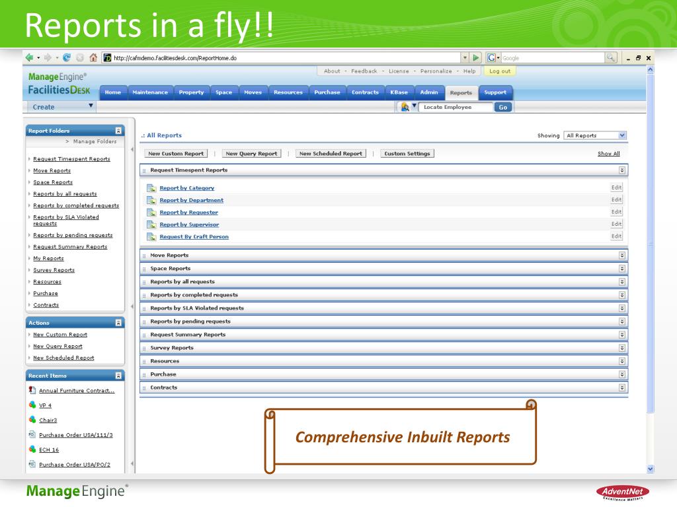
Task: Click the Report by Supervisor report icon
Action: click(x=151, y=224)
